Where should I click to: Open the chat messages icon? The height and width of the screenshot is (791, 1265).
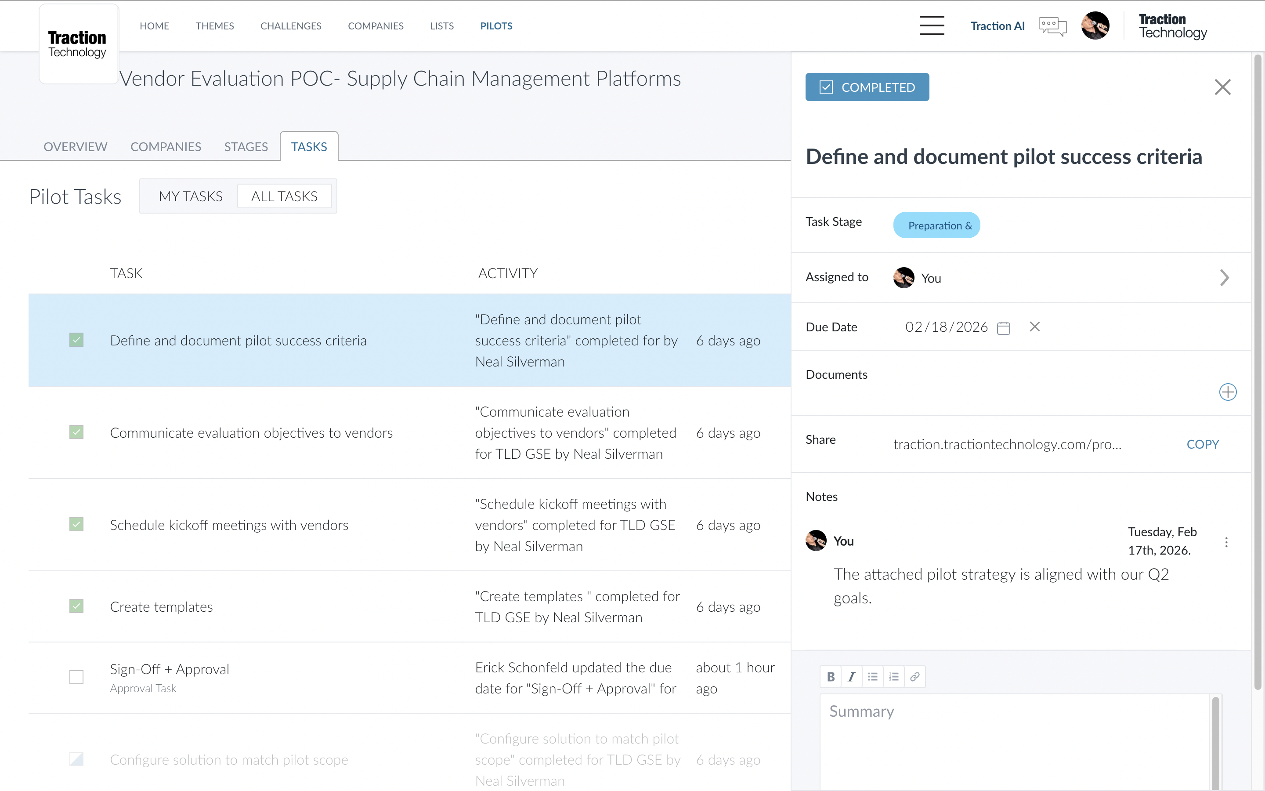tap(1052, 25)
